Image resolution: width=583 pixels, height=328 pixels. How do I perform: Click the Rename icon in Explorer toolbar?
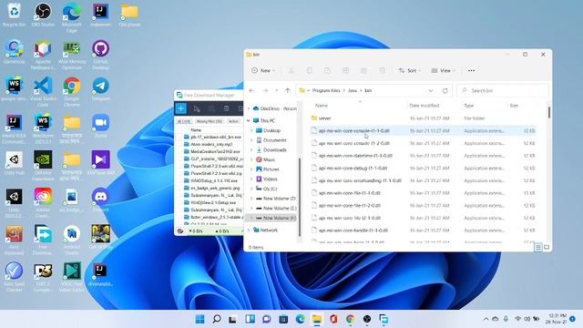pos(346,70)
